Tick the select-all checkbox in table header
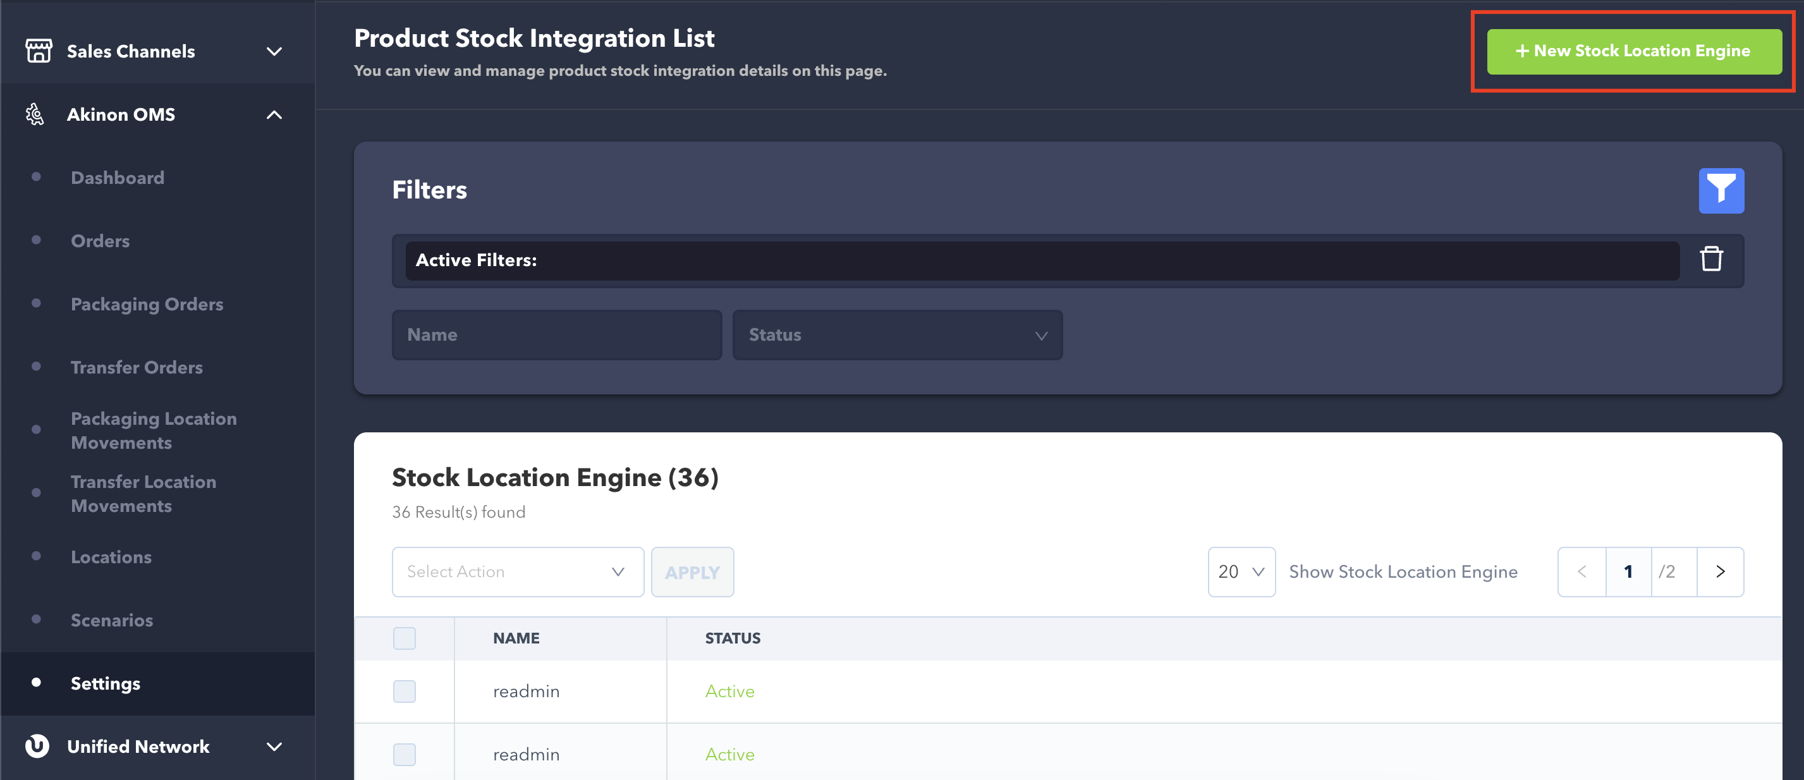This screenshot has width=1804, height=780. pos(404,638)
